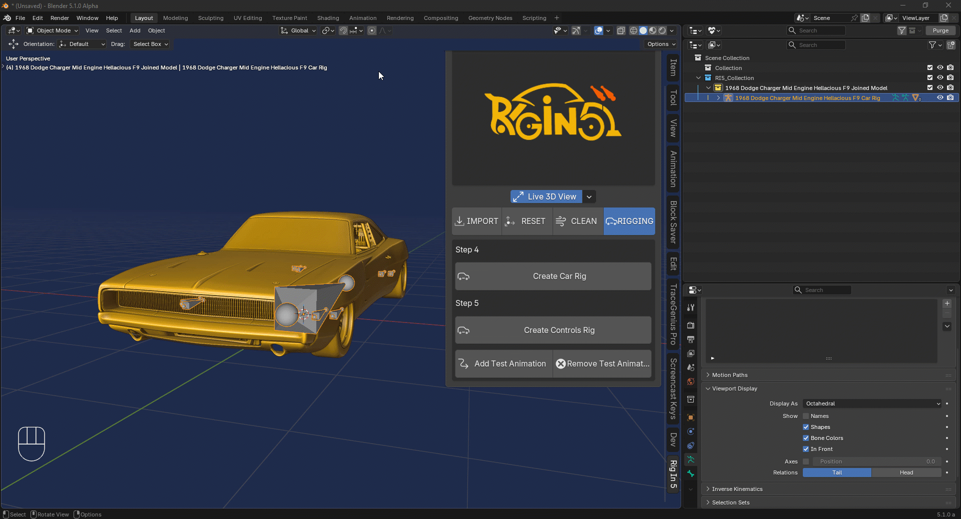Viewport: 961px width, 519px height.
Task: Click the Blender logo menu icon
Action: tap(8, 18)
